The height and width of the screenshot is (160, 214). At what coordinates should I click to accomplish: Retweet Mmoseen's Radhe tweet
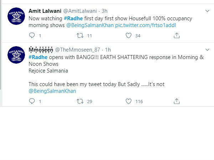[x=80, y=101]
